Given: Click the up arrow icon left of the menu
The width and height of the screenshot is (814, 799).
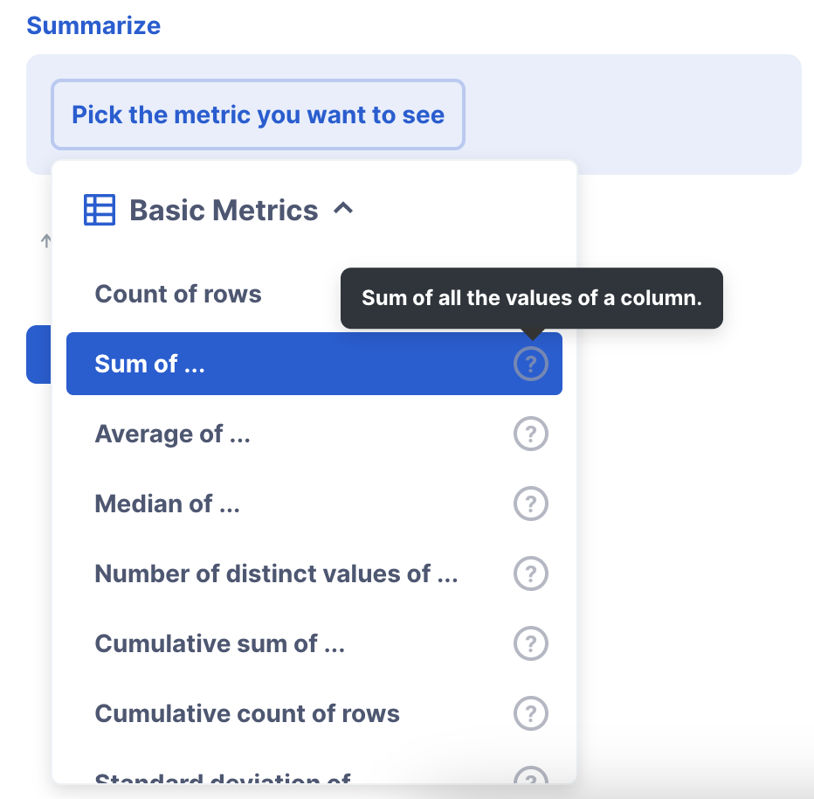Looking at the screenshot, I should pos(45,240).
